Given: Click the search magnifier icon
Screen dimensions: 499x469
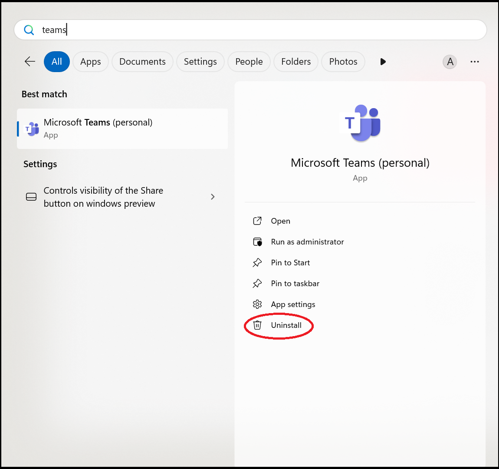Looking at the screenshot, I should coord(29,30).
